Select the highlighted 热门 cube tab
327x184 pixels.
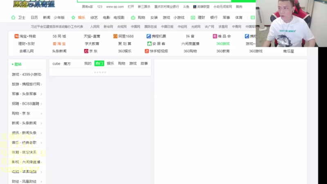[99, 63]
